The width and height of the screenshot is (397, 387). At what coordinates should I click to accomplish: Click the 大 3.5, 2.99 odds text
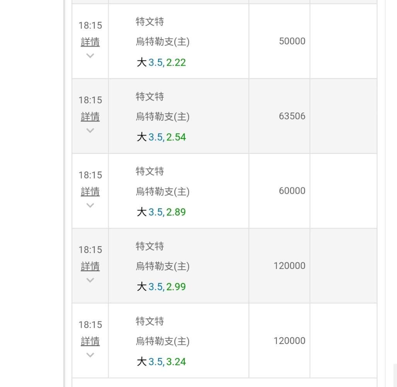[x=161, y=287]
